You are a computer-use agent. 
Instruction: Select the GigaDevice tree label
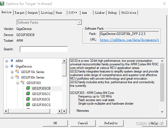(x=24, y=66)
